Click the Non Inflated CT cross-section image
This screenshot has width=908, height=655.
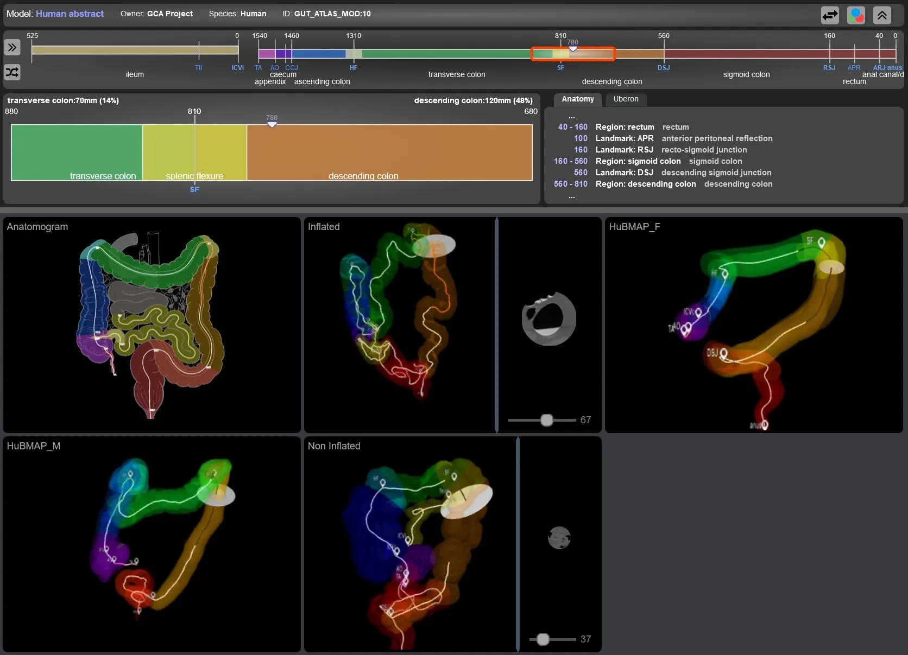click(559, 538)
